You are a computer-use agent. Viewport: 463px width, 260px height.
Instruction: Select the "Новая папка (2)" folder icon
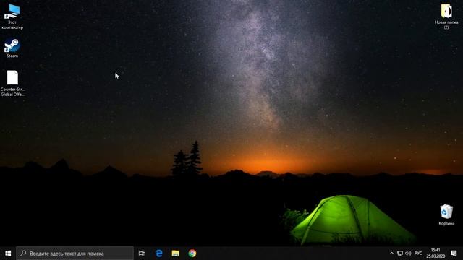pyautogui.click(x=446, y=16)
